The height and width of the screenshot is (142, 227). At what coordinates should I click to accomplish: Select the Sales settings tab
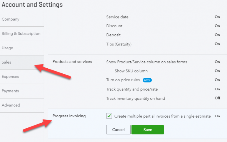point(6,62)
